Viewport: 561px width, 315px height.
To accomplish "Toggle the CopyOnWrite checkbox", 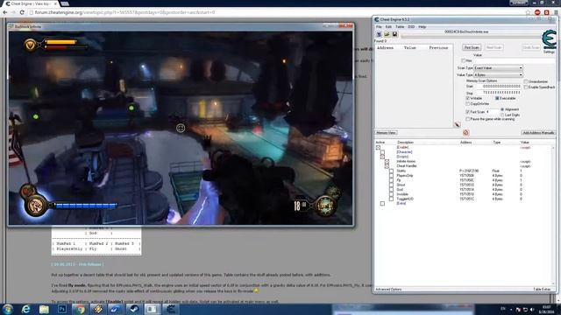I will pos(467,103).
